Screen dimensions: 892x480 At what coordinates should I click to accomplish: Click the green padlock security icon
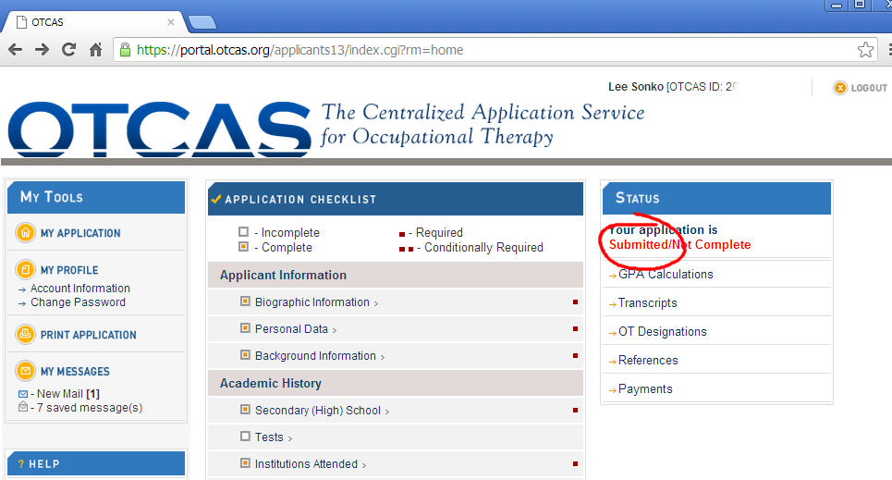pos(125,50)
